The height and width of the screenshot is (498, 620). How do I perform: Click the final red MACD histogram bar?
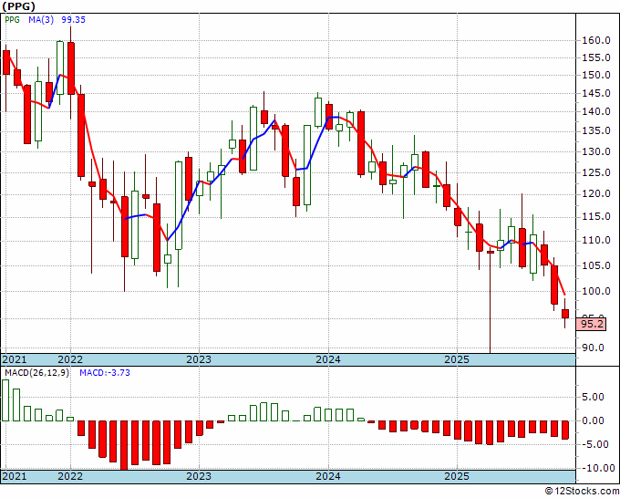pyautogui.click(x=565, y=430)
